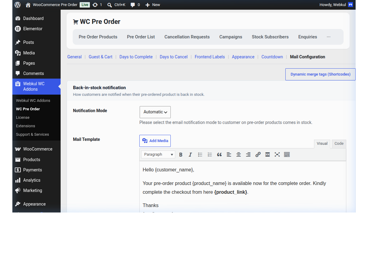Switch editor to Visual tab
Viewport: 368px width, 266px height.
click(x=322, y=144)
